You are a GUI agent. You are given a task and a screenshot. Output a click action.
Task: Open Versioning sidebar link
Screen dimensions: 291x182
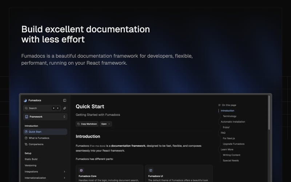[x=31, y=166]
